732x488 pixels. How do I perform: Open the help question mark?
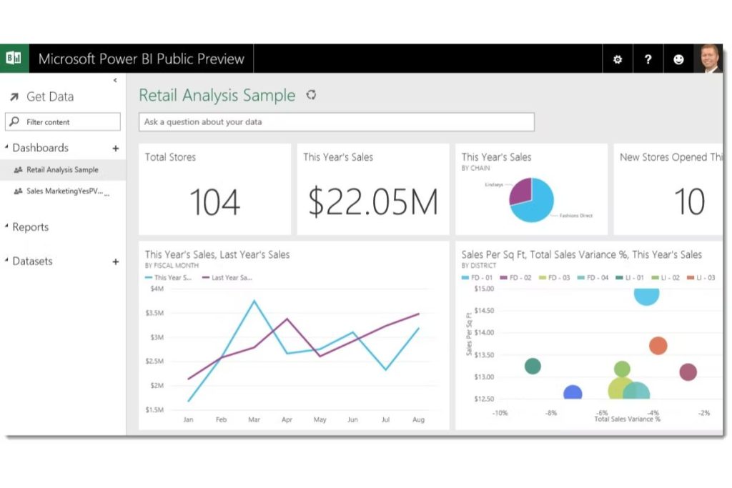648,59
